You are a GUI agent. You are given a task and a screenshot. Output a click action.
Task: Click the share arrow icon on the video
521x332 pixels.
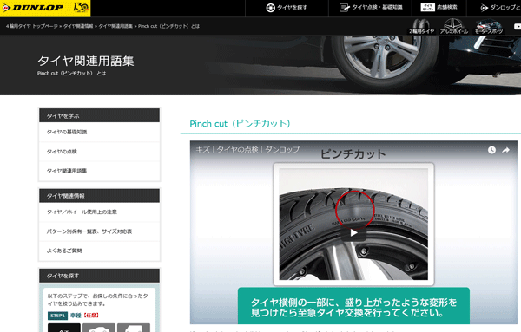[x=505, y=150]
